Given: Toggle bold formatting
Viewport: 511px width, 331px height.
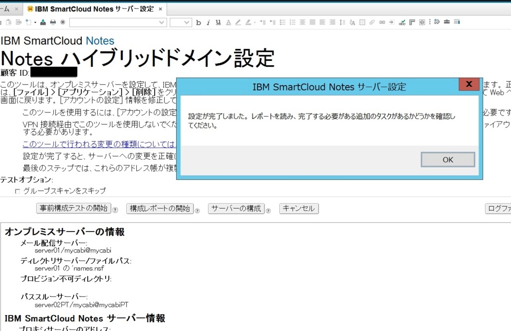Looking at the screenshot, I should coord(199,22).
